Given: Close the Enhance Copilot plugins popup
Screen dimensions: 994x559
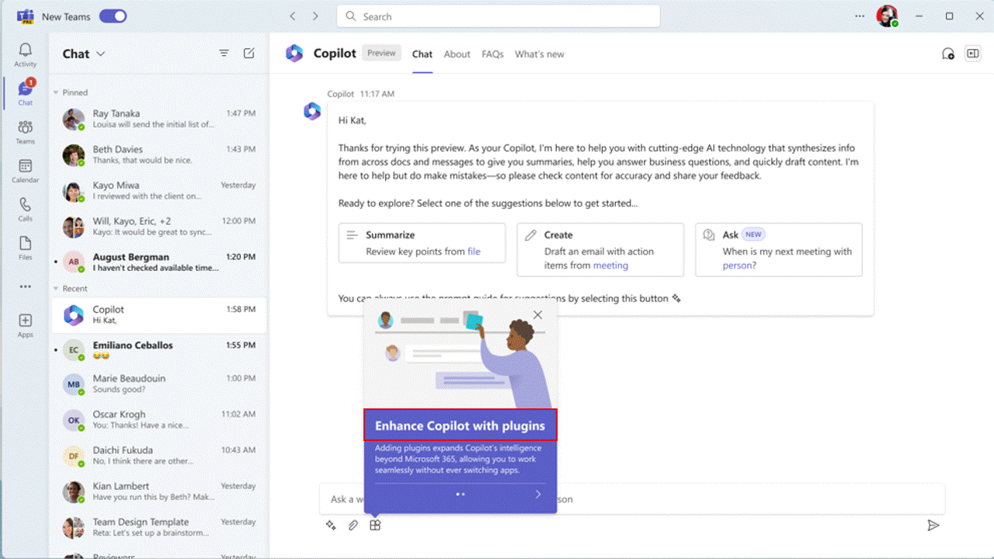Looking at the screenshot, I should [537, 315].
